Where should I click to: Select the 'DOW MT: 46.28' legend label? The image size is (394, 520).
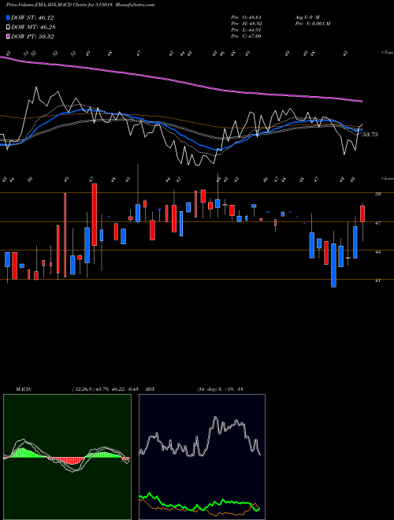(x=33, y=28)
